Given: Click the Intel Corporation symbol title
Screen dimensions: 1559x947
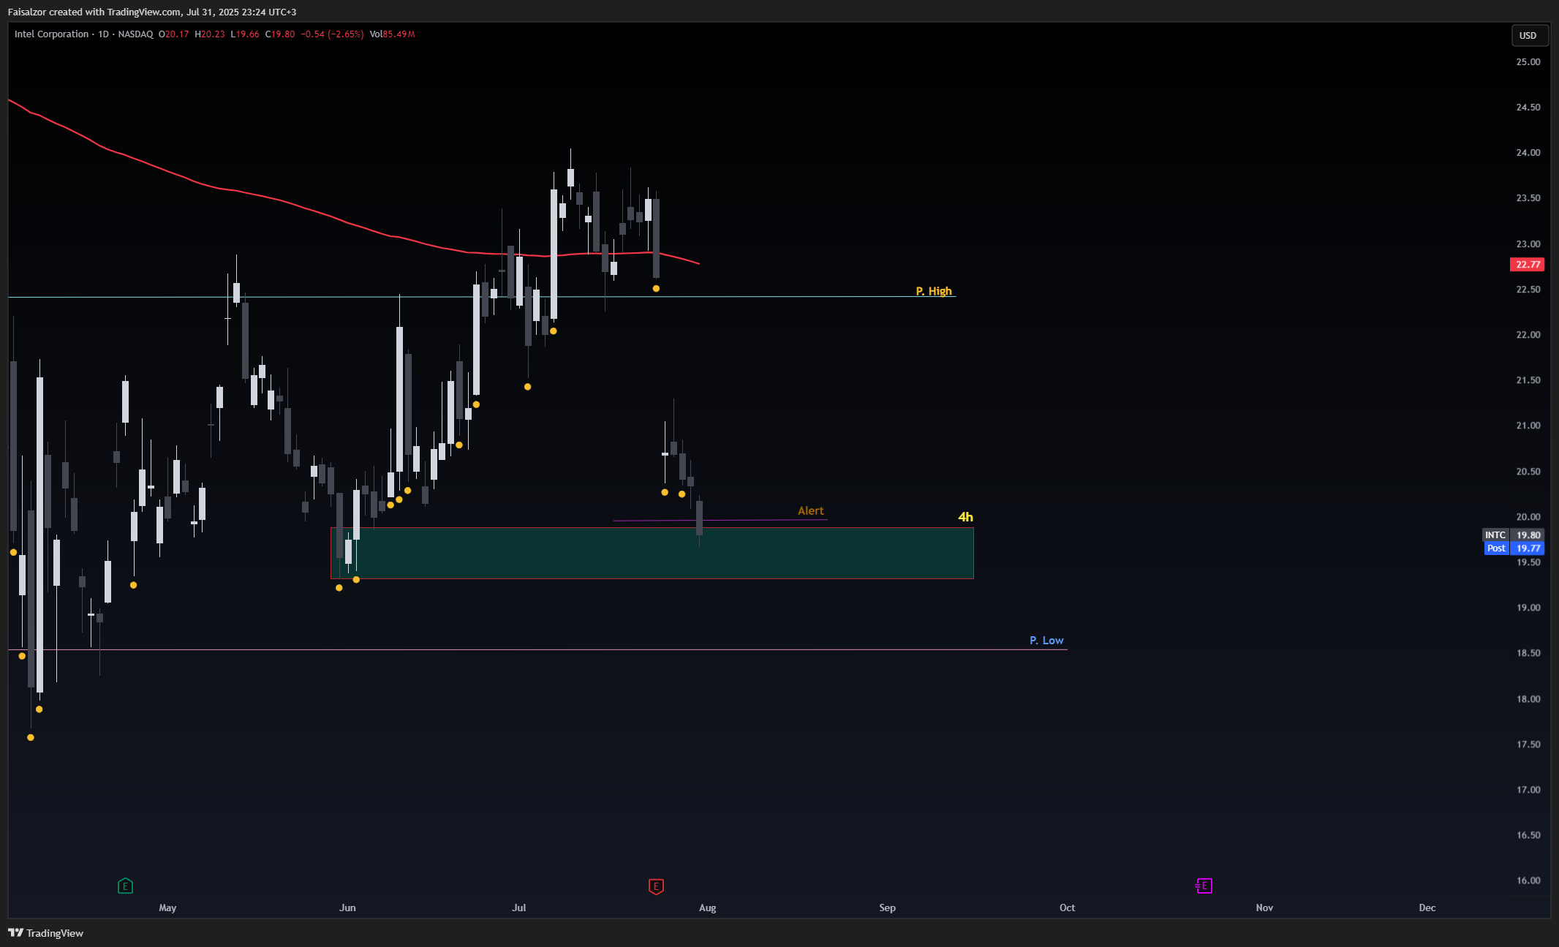Looking at the screenshot, I should pyautogui.click(x=51, y=34).
